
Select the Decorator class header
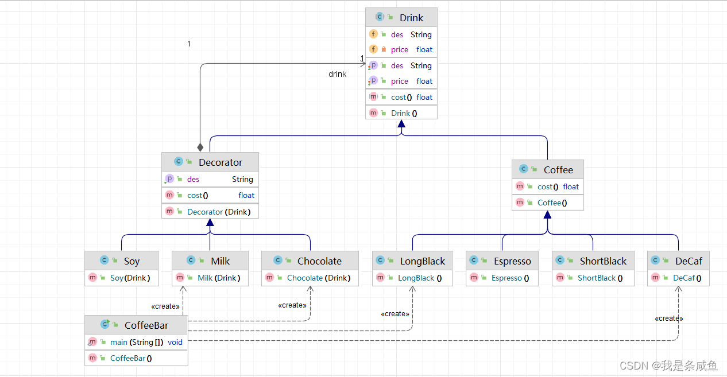210,162
